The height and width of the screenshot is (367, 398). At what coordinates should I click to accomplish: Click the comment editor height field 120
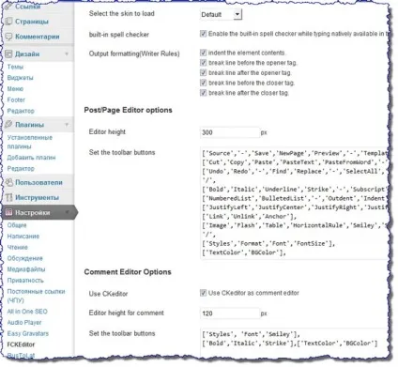click(230, 313)
